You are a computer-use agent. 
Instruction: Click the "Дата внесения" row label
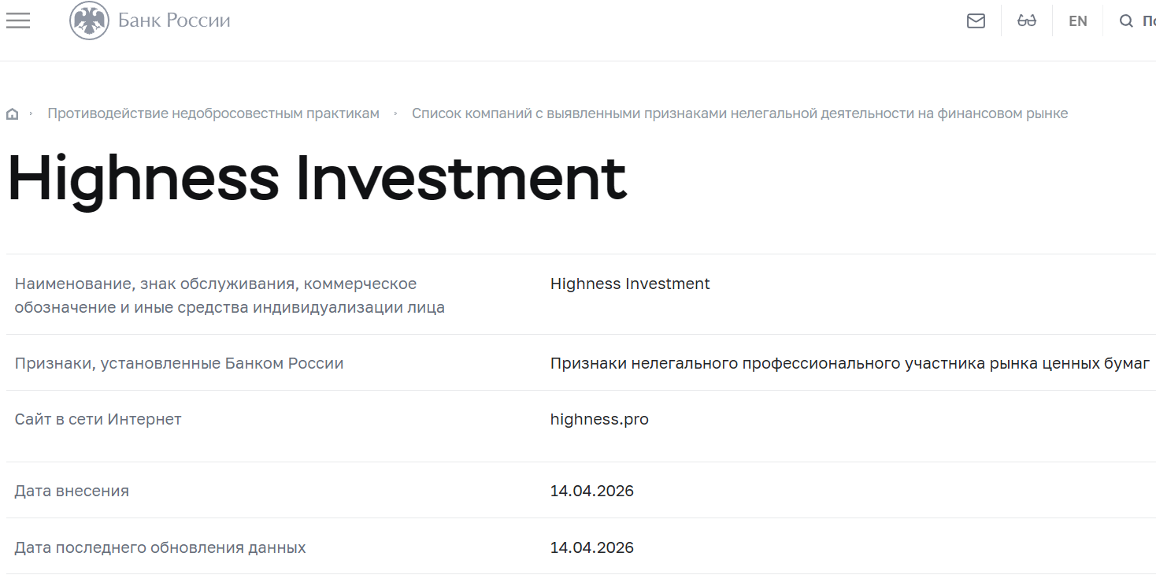[72, 490]
